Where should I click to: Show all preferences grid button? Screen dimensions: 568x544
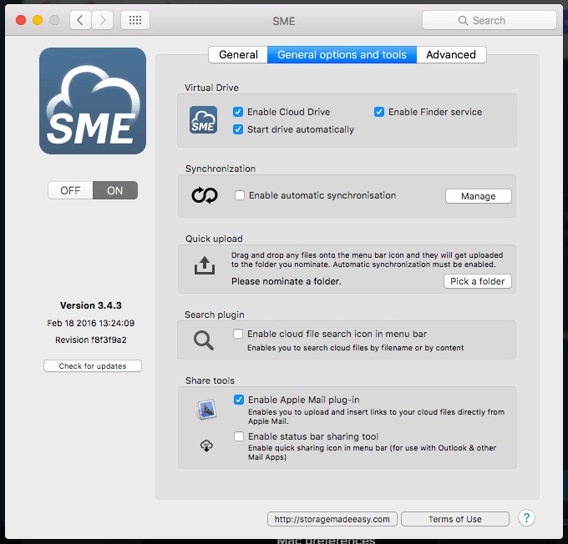tap(135, 20)
